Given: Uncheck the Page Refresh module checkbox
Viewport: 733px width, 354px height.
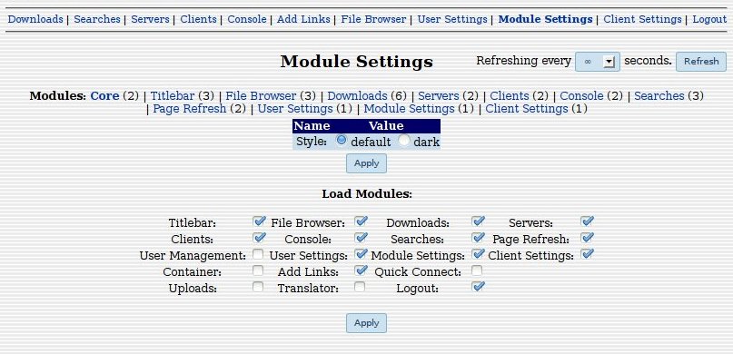Looking at the screenshot, I should [587, 237].
